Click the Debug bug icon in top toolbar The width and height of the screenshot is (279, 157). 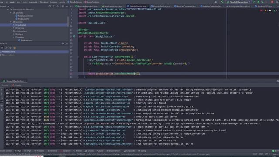[259, 2]
